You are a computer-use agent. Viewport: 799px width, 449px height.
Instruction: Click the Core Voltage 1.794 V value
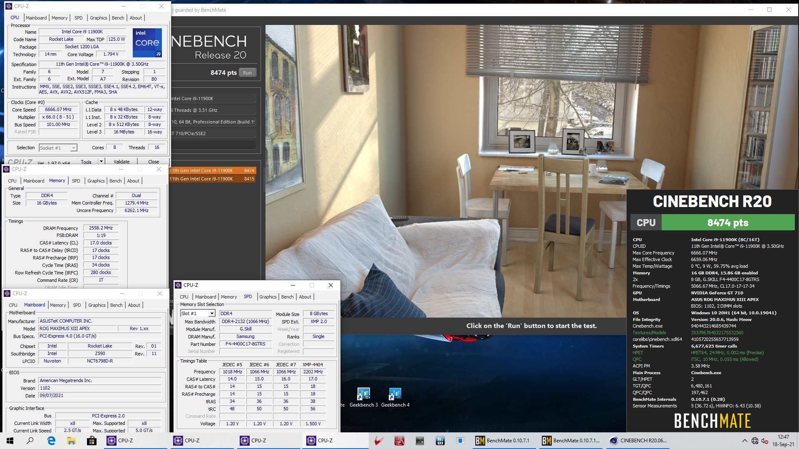111,54
